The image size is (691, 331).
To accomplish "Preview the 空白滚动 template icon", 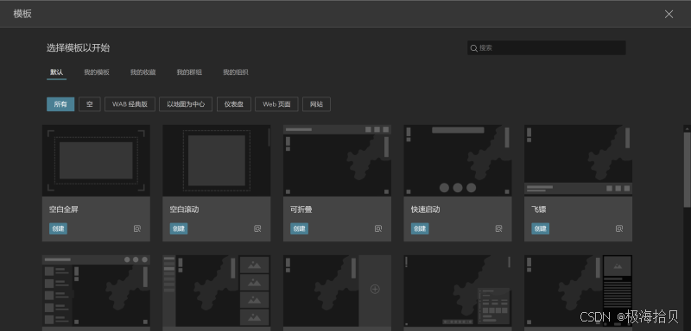I will click(x=257, y=228).
